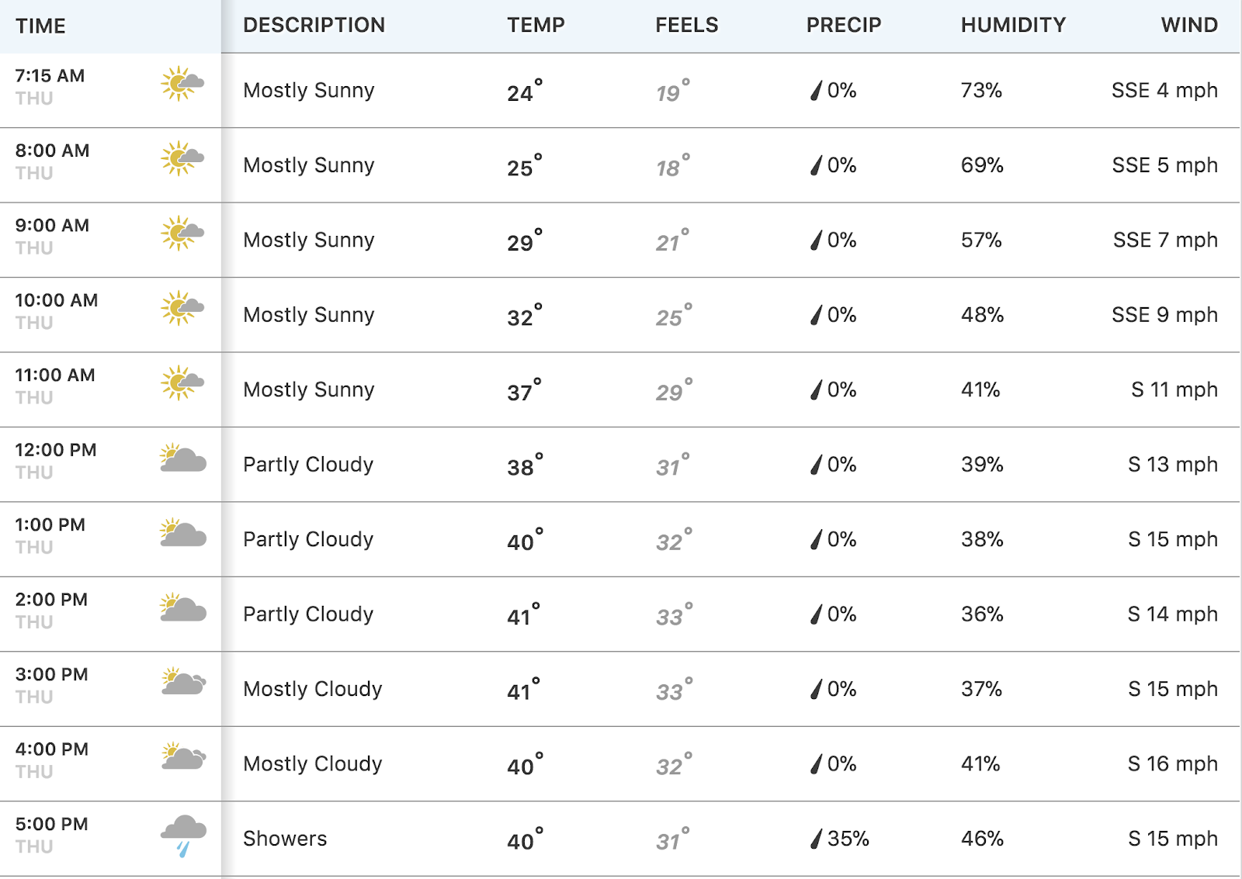Click the WIND column header
The image size is (1242, 879).
(x=1189, y=25)
